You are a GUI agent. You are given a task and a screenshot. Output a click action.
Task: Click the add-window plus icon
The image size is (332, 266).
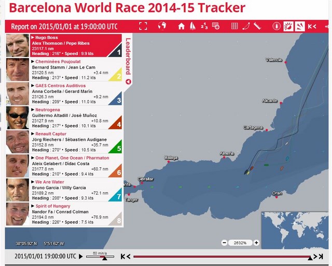[216, 26]
